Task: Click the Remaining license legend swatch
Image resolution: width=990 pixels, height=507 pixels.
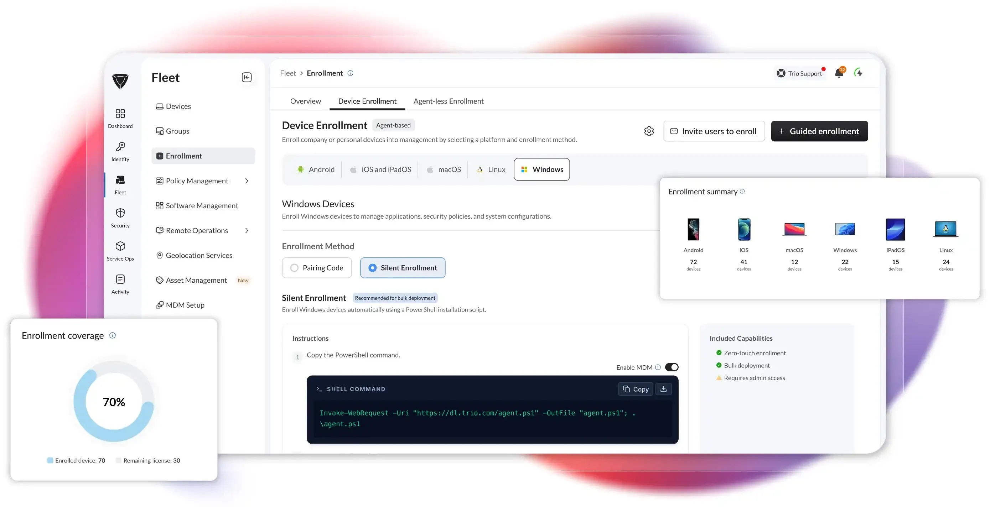Action: [118, 460]
